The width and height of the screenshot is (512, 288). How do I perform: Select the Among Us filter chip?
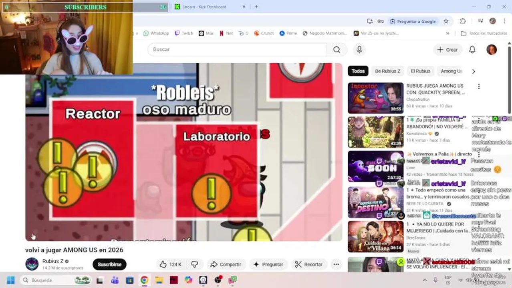click(x=451, y=71)
